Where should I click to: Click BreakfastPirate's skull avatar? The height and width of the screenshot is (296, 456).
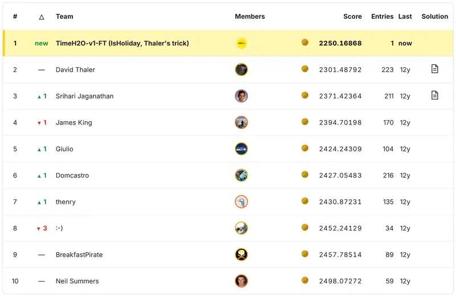point(241,255)
